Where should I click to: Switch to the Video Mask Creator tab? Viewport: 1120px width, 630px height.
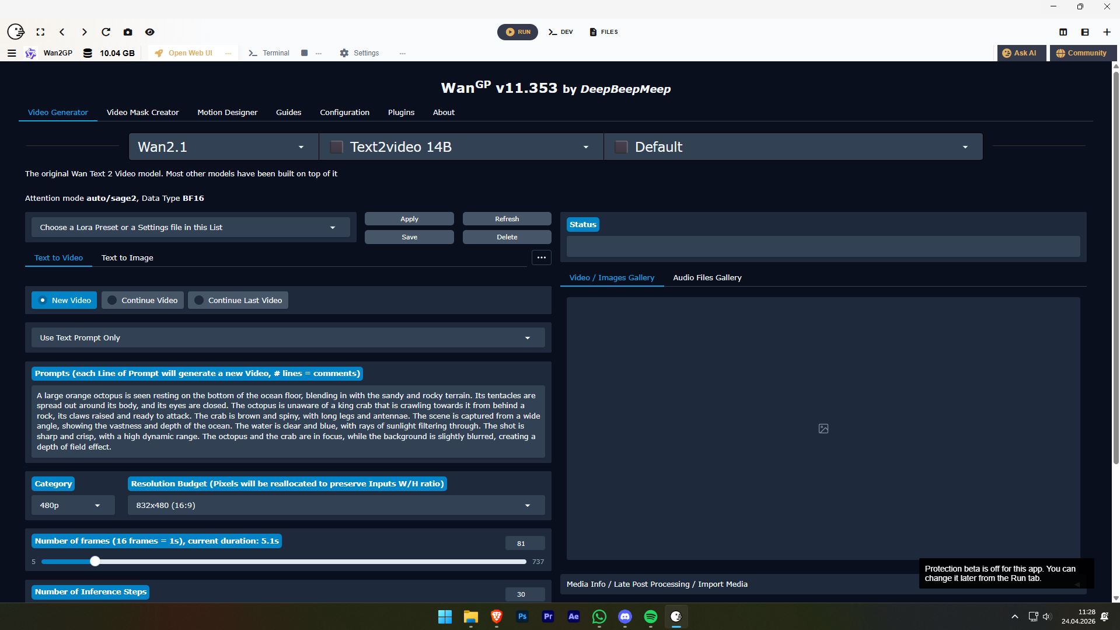(x=142, y=112)
